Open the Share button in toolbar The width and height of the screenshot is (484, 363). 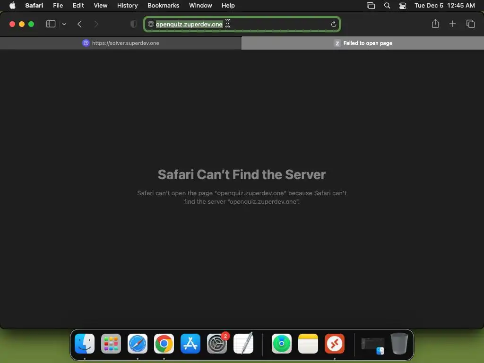pos(435,24)
